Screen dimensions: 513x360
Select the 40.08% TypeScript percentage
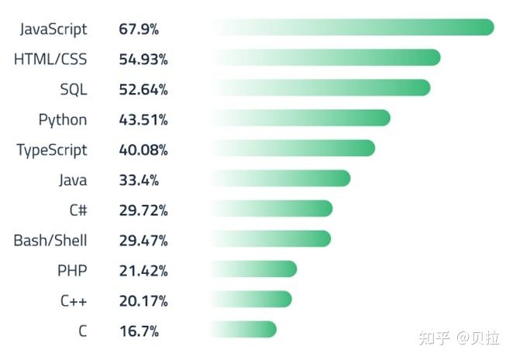(x=143, y=150)
